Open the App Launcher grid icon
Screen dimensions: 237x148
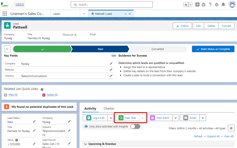point(5,14)
